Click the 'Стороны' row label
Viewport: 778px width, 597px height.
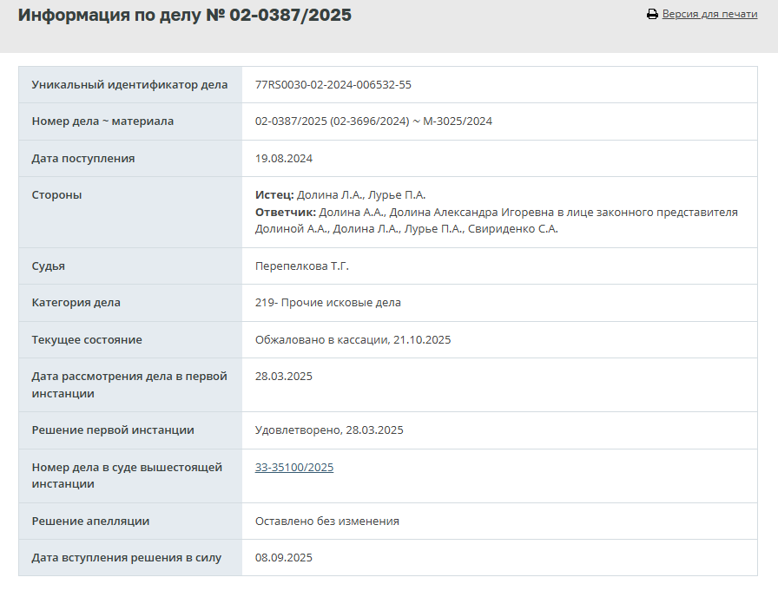coord(56,195)
